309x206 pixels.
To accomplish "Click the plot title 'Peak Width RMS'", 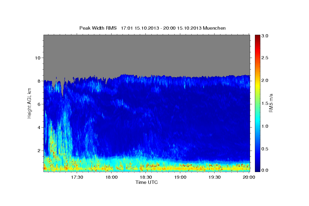I will (98, 28).
